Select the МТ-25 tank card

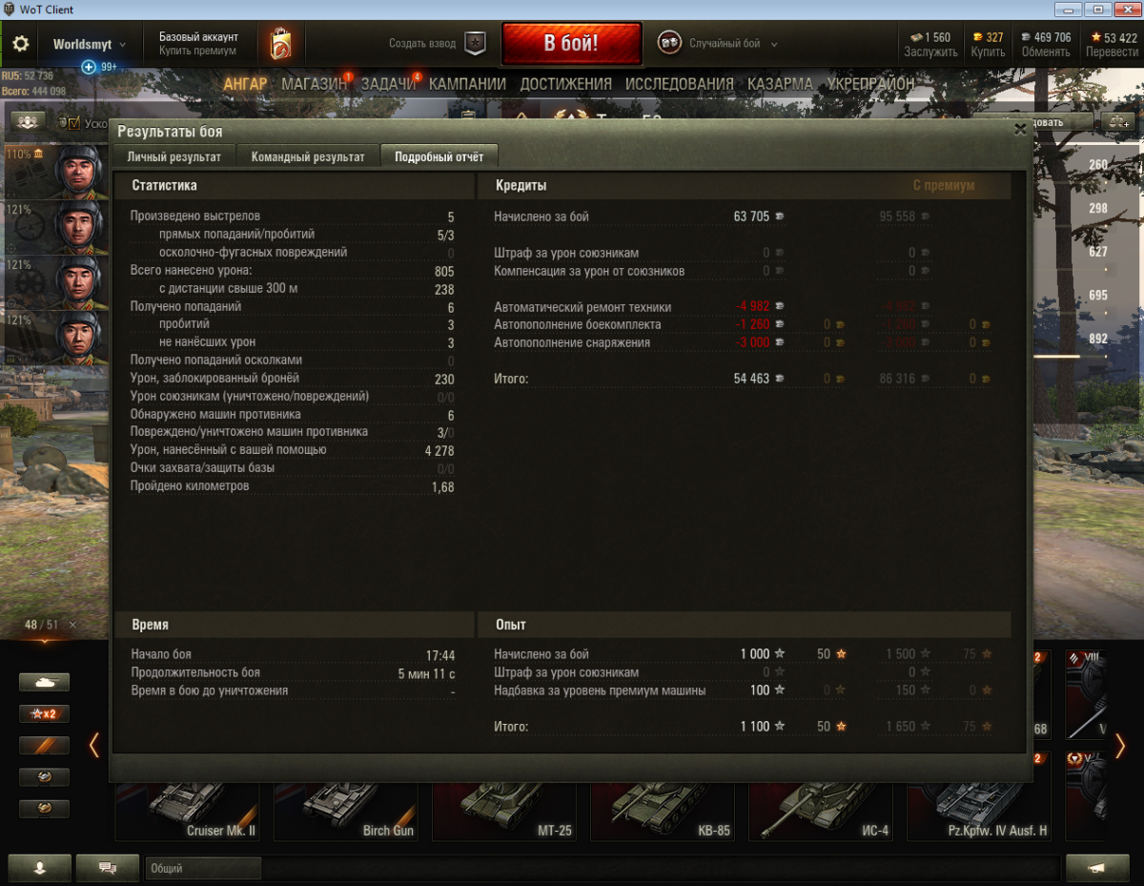pyautogui.click(x=503, y=812)
